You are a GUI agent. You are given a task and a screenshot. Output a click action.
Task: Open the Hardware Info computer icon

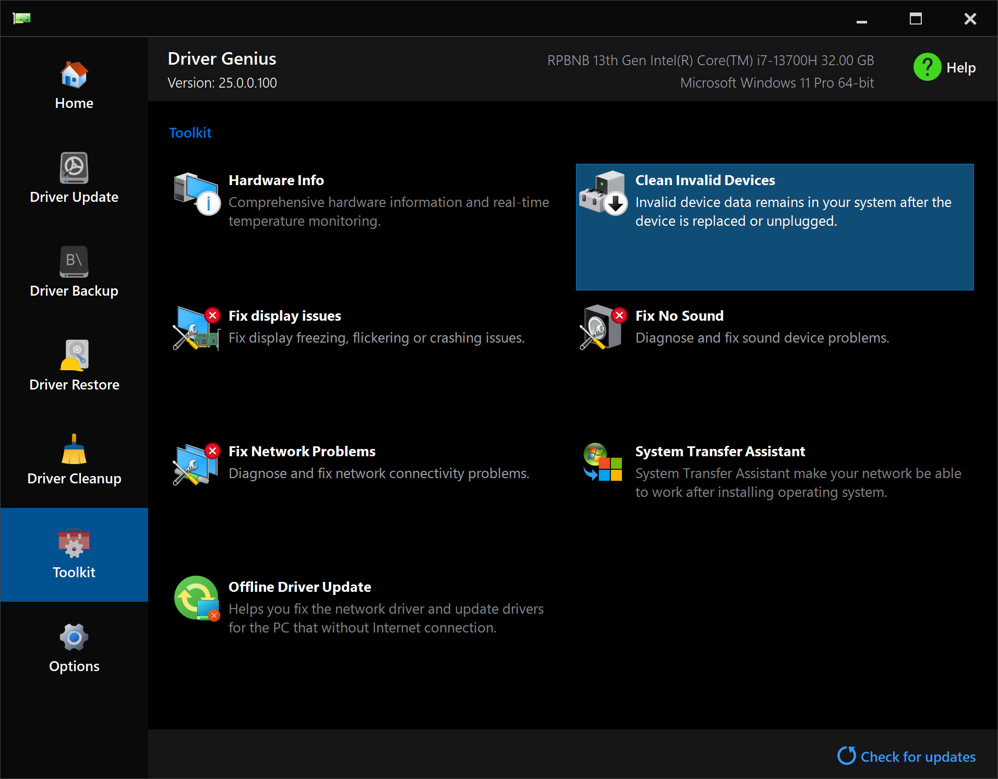coord(196,193)
